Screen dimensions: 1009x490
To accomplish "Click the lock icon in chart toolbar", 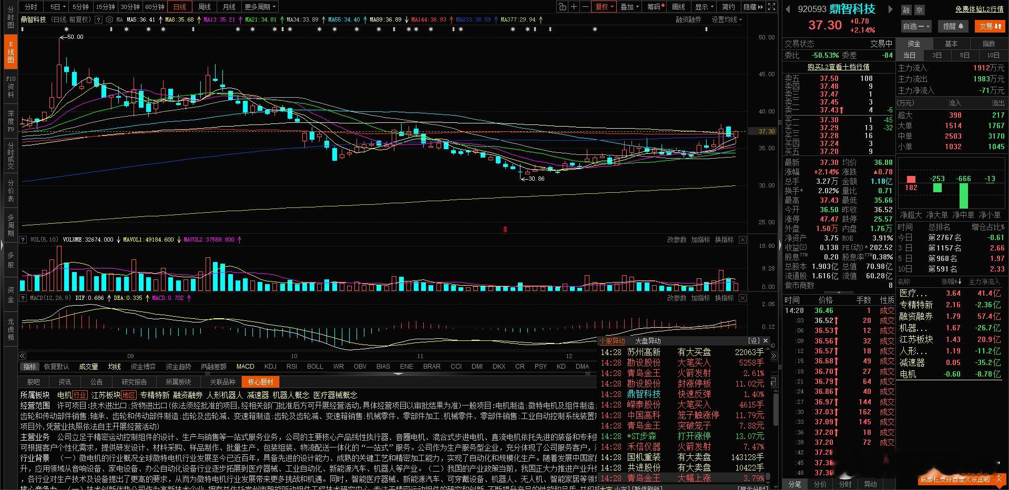I will (562, 7).
